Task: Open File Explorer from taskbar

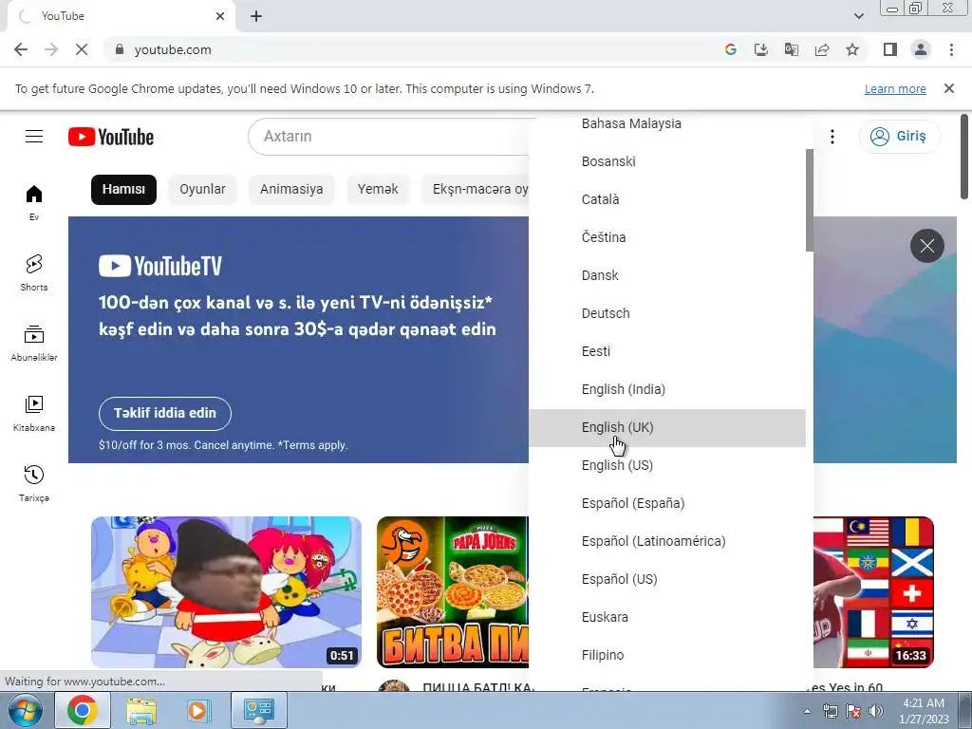Action: coord(141,710)
